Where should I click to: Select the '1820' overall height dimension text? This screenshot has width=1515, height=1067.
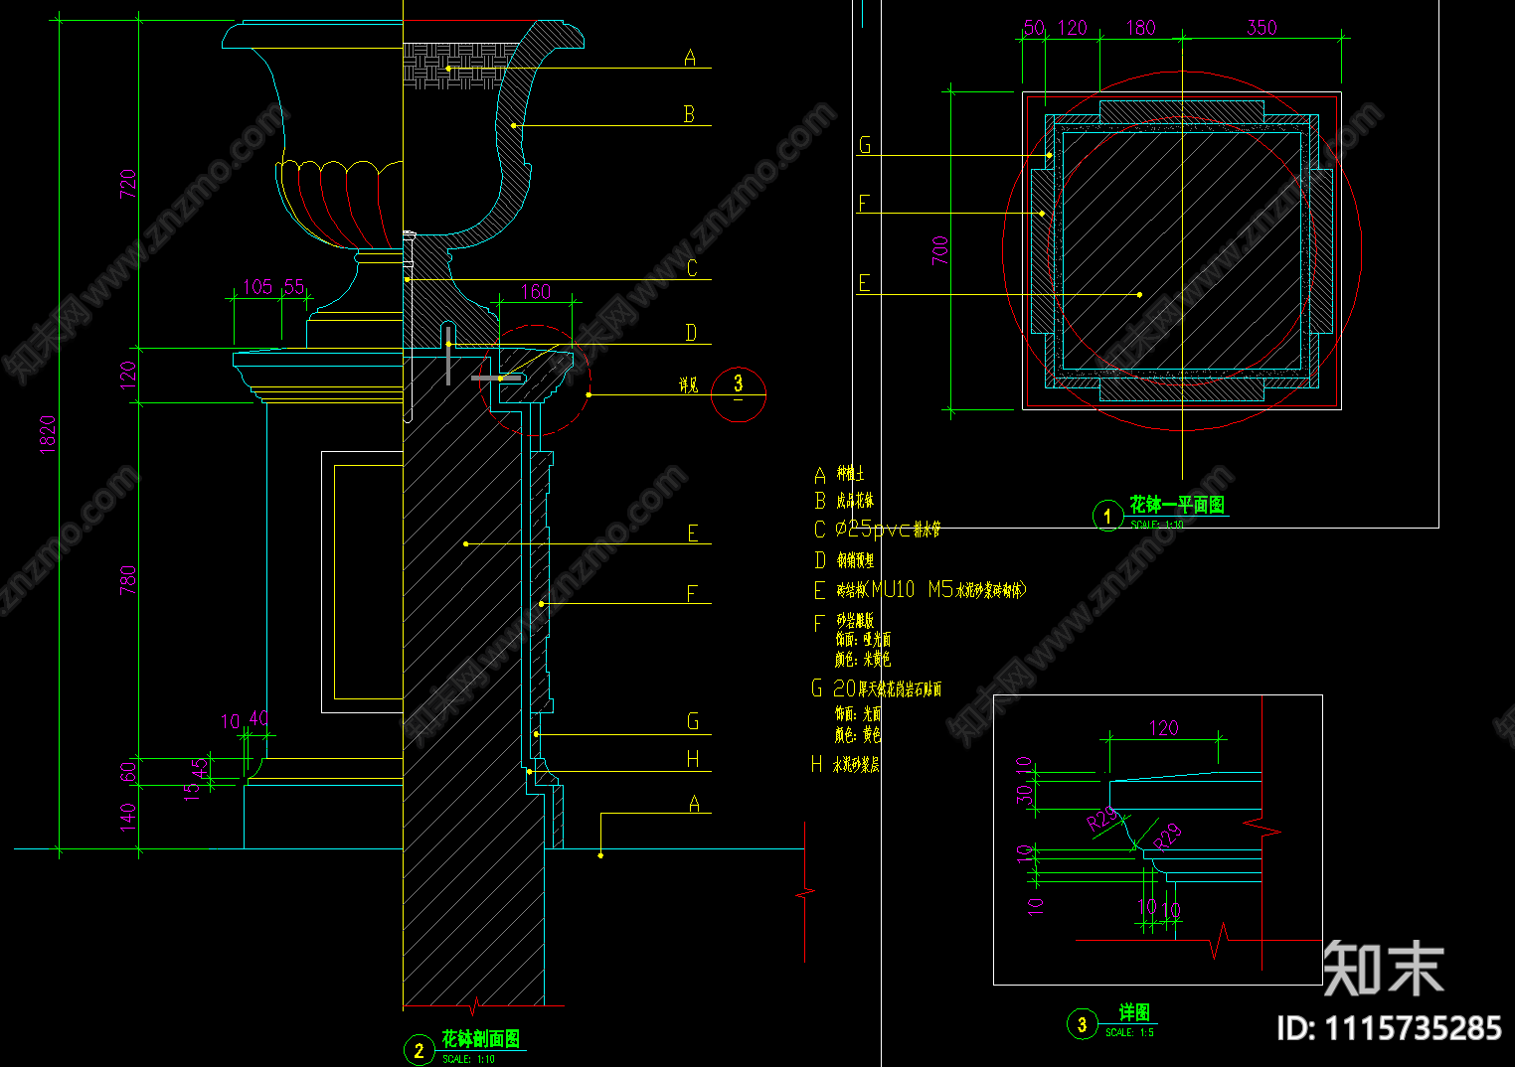click(48, 435)
